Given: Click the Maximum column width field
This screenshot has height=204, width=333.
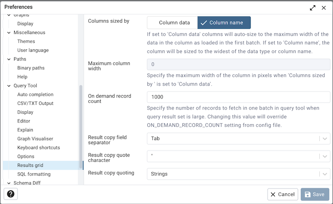Looking at the screenshot, I should click(238, 64).
